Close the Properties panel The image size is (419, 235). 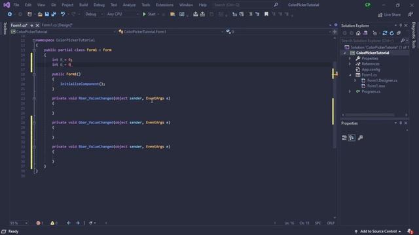tap(406, 123)
